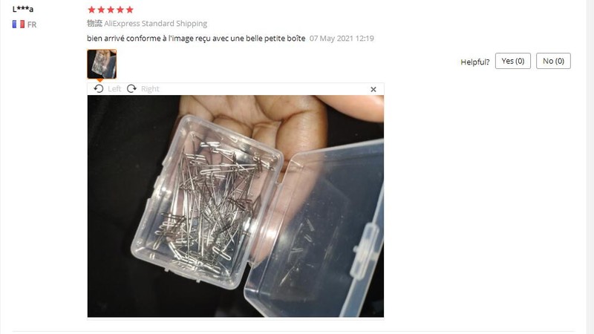The width and height of the screenshot is (594, 334).
Task: Mark the review unhelpful with No (0)
Action: tap(553, 61)
